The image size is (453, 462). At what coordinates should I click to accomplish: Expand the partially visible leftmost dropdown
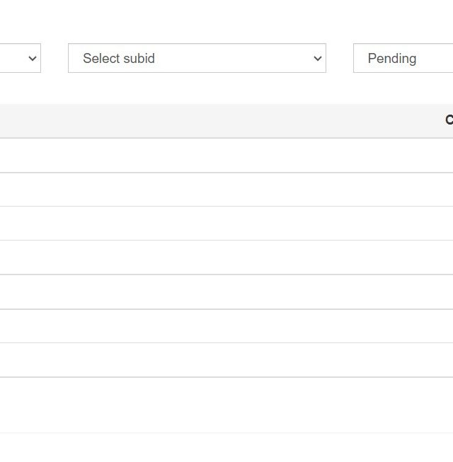coord(21,58)
